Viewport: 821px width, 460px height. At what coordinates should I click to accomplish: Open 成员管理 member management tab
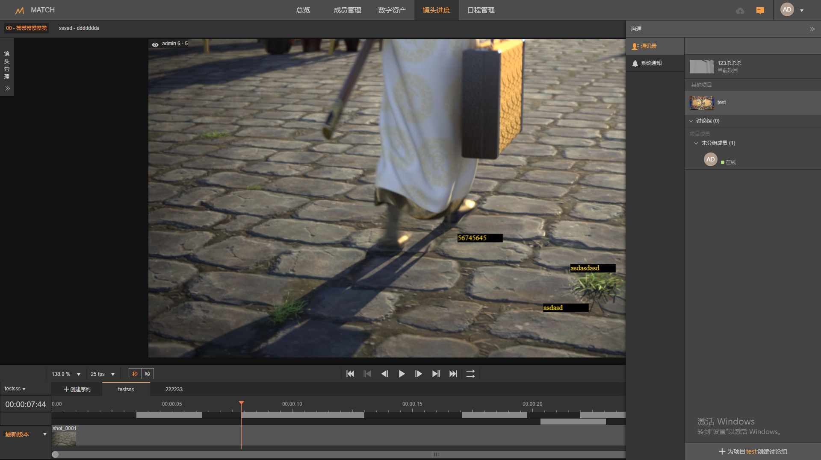click(347, 10)
